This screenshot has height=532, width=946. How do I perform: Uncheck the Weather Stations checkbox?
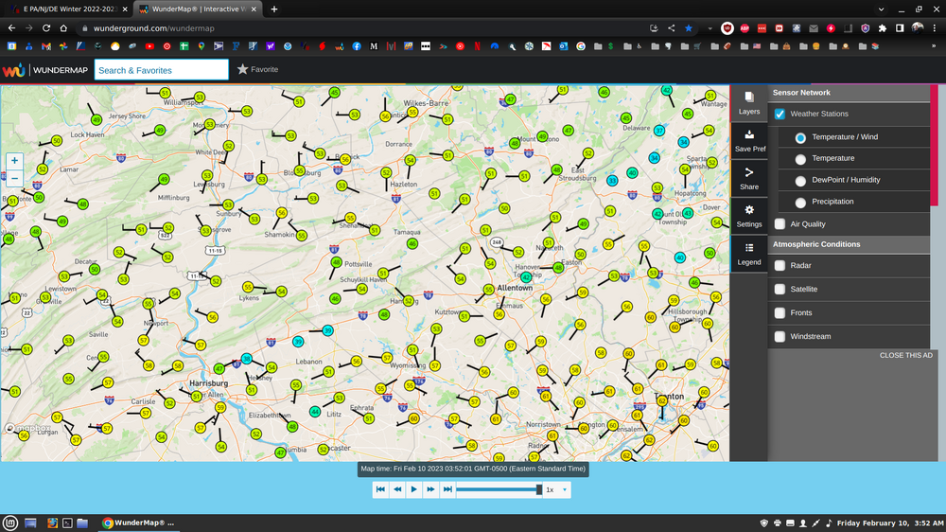point(780,115)
